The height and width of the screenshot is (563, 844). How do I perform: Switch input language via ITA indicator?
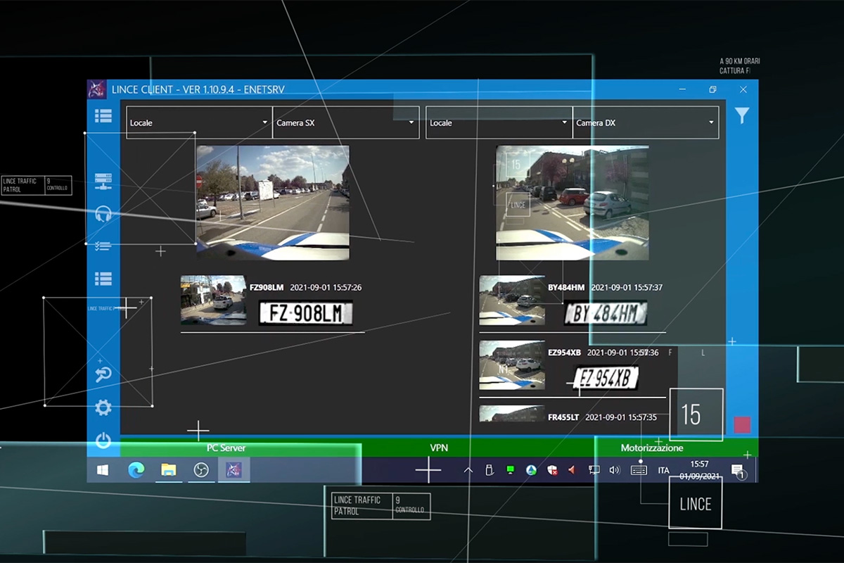point(664,470)
